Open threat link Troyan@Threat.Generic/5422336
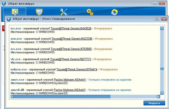 click(x=72, y=39)
